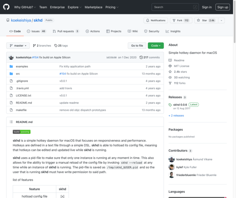Click the GitHub Octocat logo
236x198 pixels.
pyautogui.click(x=6, y=7)
